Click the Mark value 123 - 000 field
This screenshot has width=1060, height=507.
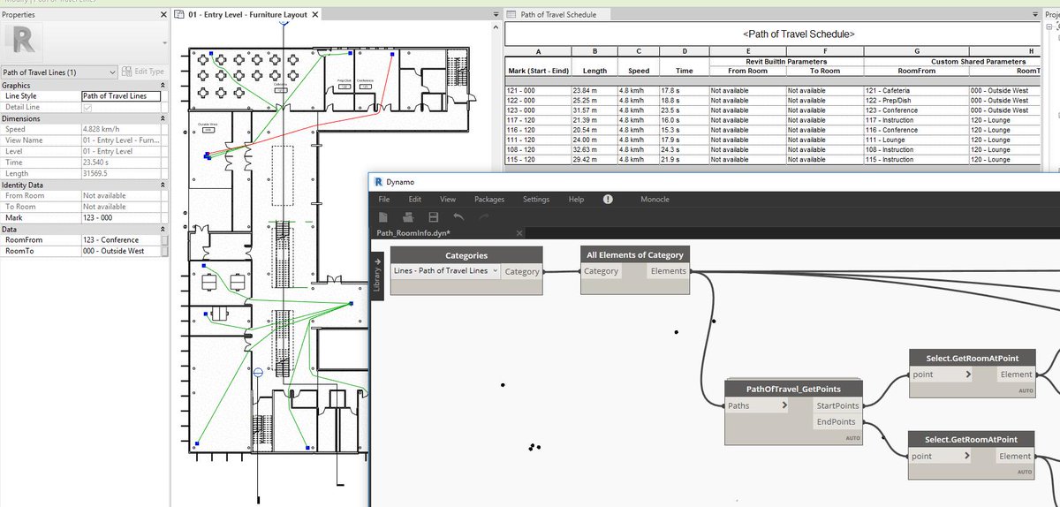121,216
